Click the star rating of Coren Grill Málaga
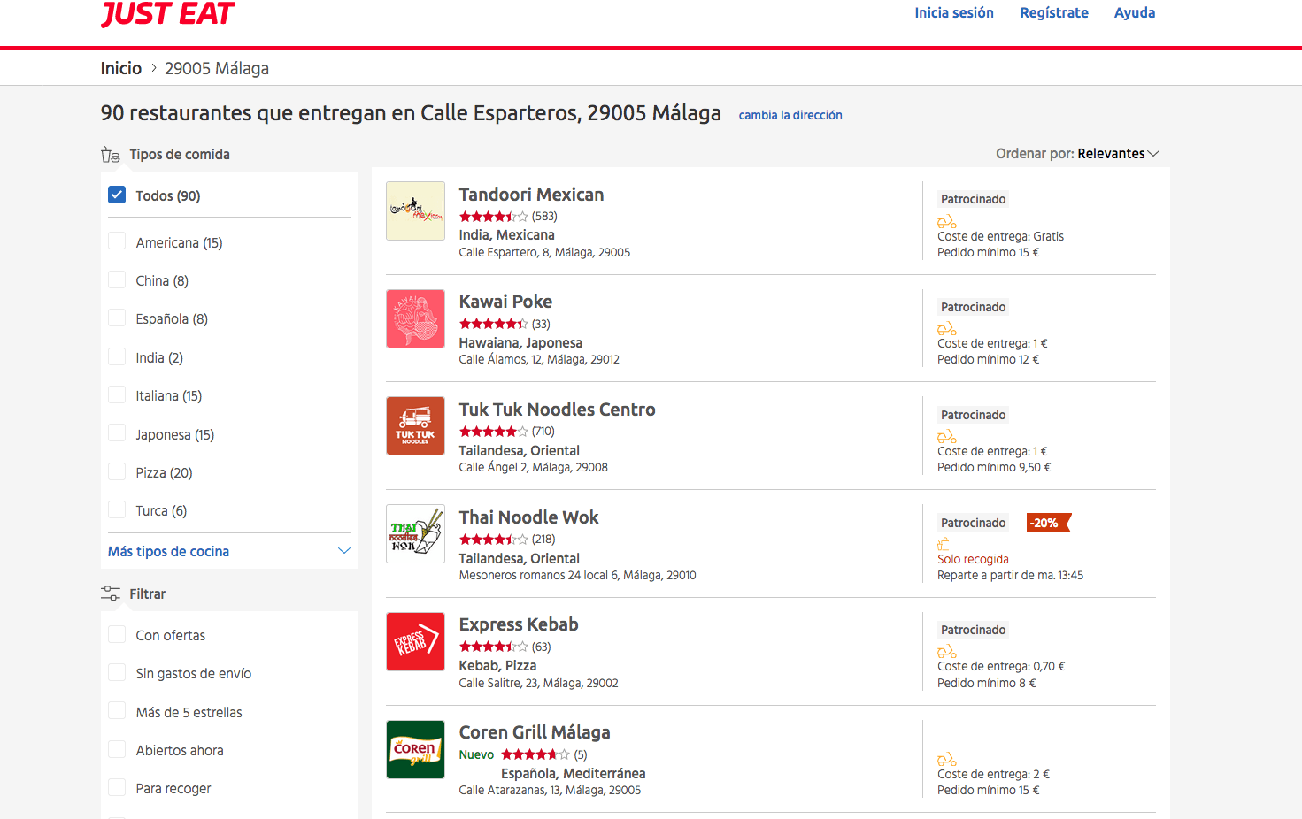1302x819 pixels. point(535,754)
